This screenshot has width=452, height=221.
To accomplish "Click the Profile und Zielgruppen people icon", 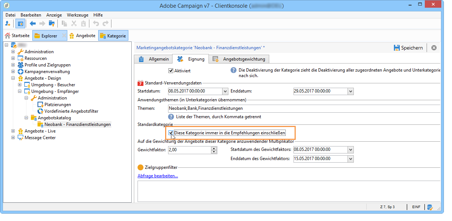I will pyautogui.click(x=21, y=65).
